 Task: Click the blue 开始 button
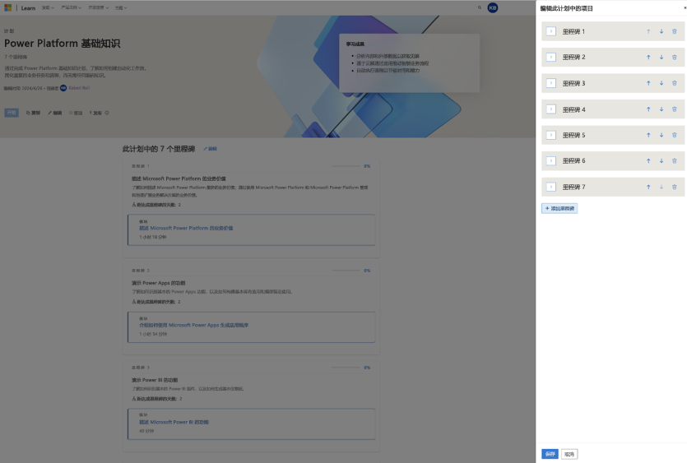pyautogui.click(x=12, y=113)
